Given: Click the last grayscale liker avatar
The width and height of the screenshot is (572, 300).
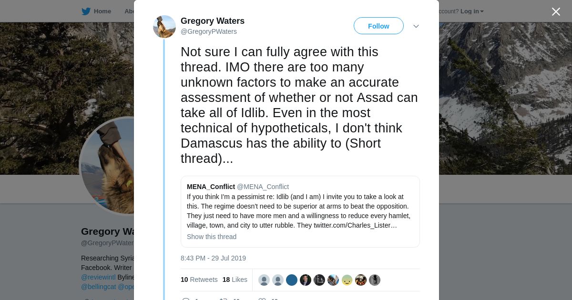Looking at the screenshot, I should pyautogui.click(x=375, y=280).
